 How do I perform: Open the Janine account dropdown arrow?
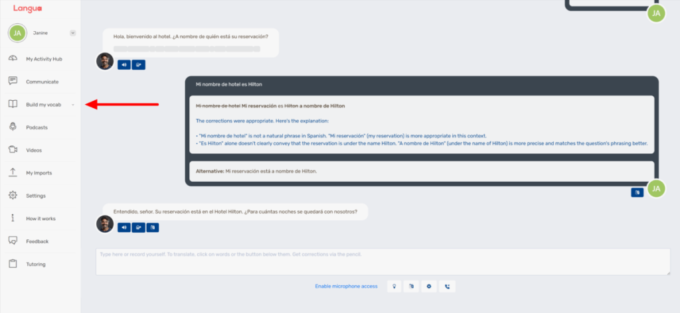coord(73,33)
